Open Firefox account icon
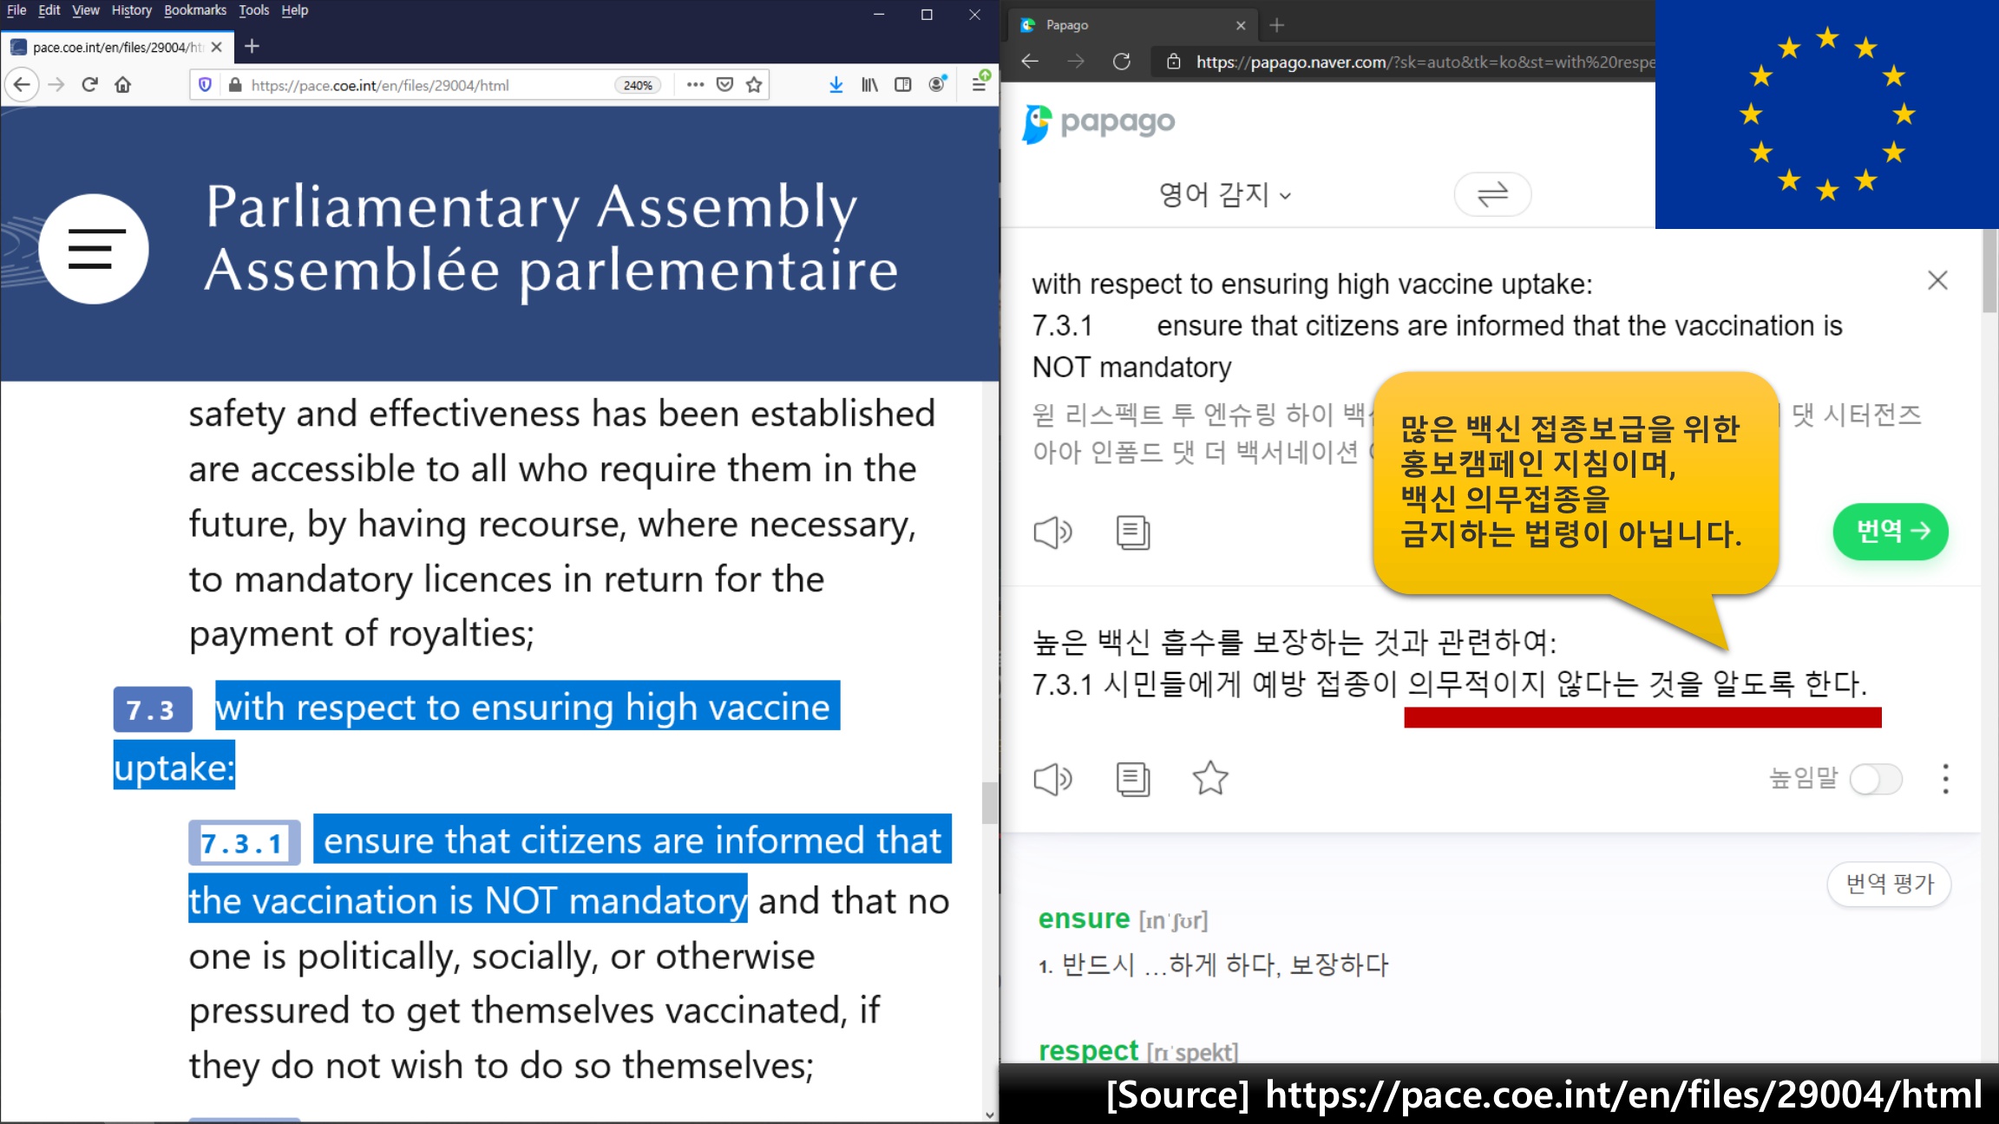 [x=937, y=85]
